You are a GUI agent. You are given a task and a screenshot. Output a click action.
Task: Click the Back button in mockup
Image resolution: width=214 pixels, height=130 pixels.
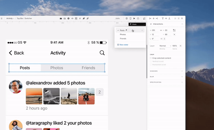[16, 53]
